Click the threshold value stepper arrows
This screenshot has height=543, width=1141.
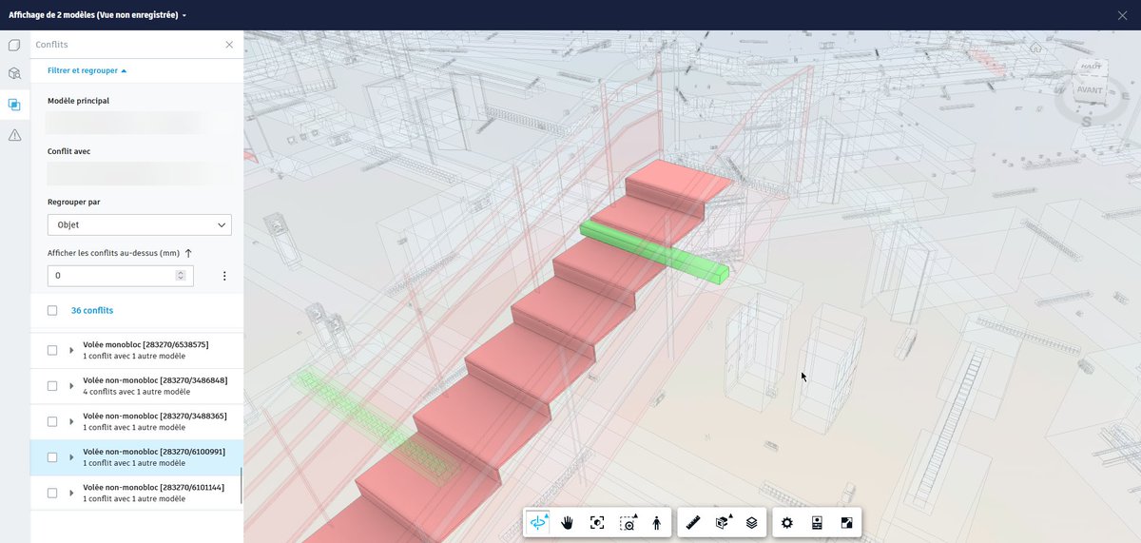click(x=181, y=276)
